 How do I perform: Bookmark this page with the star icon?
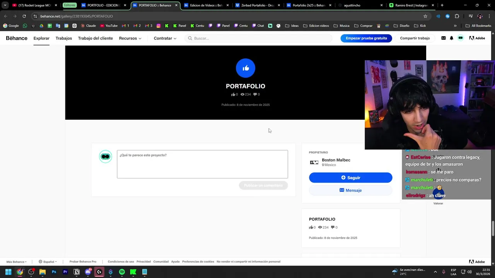click(x=425, y=16)
